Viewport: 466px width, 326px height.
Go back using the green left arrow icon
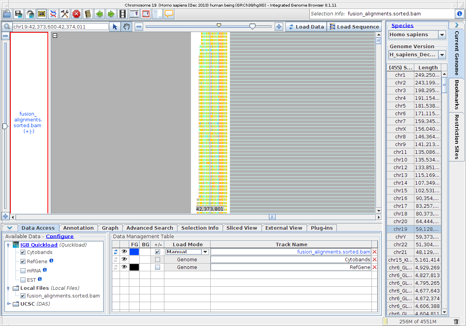click(100, 14)
